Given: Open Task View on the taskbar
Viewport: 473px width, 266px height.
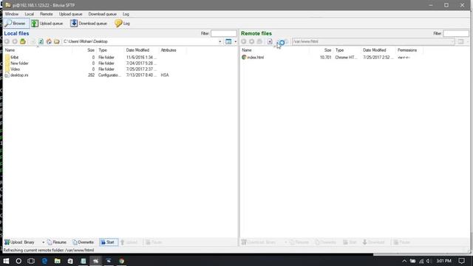Looking at the screenshot, I should coord(31,261).
